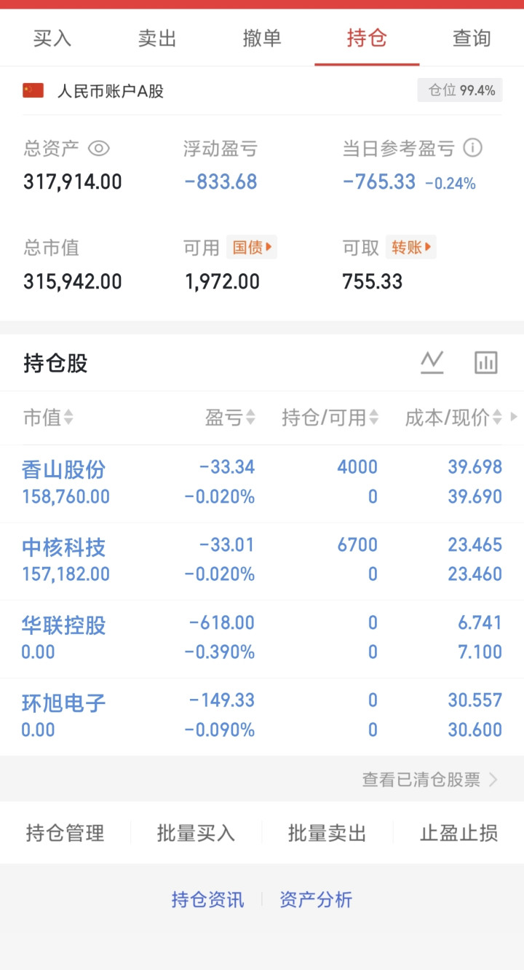Open 持仓资讯 link
This screenshot has height=970, width=524.
208,899
